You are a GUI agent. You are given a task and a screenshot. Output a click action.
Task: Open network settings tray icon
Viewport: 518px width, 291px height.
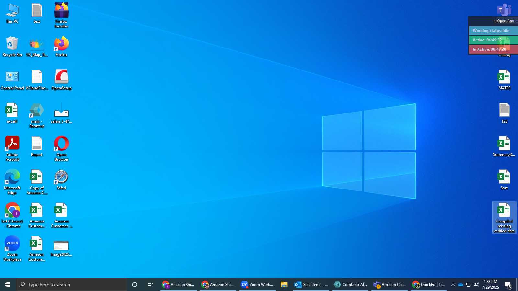click(468, 285)
